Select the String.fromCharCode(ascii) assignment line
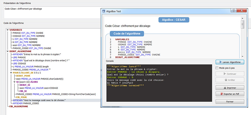Image resolution: width=251 pixels, height=115 pixels. 56,94
